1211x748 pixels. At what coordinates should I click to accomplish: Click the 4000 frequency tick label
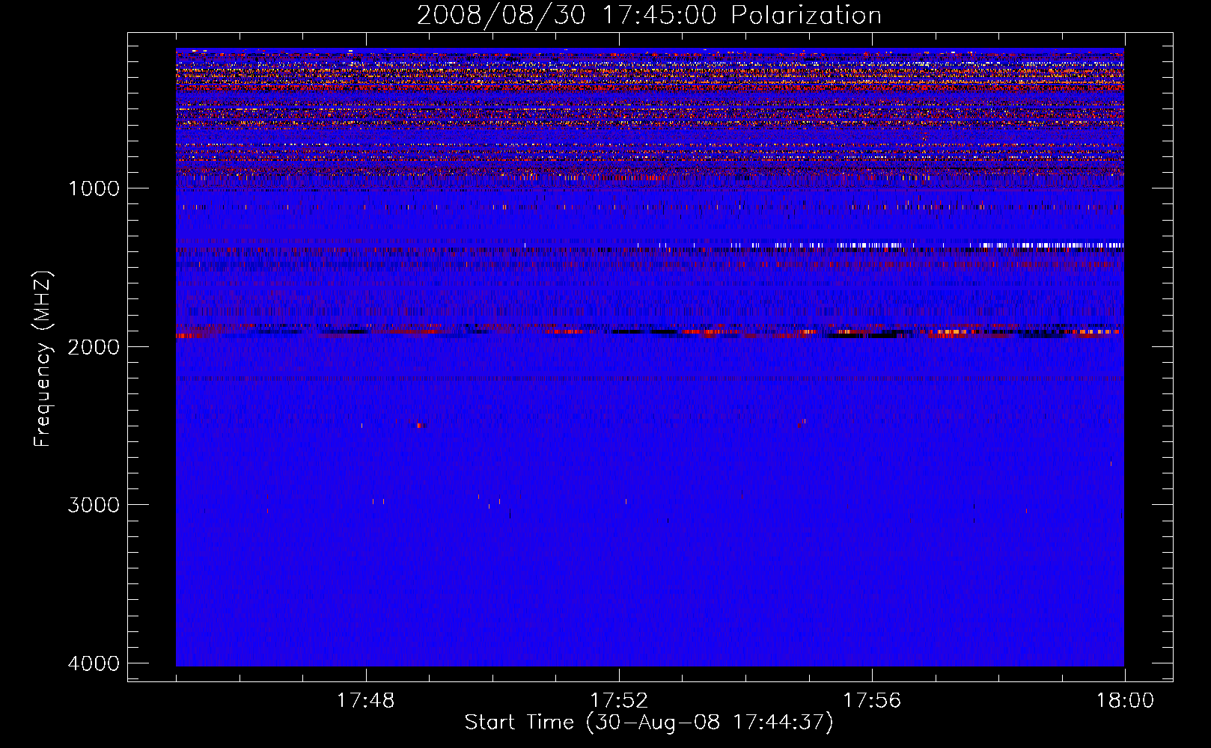click(x=94, y=663)
